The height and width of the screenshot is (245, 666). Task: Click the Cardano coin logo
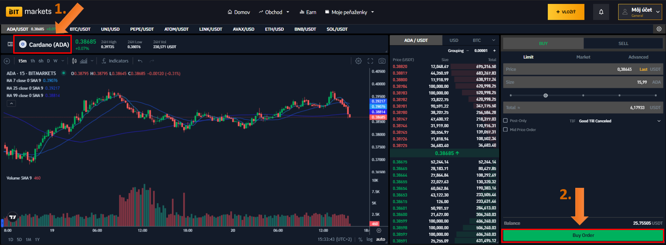coord(23,44)
